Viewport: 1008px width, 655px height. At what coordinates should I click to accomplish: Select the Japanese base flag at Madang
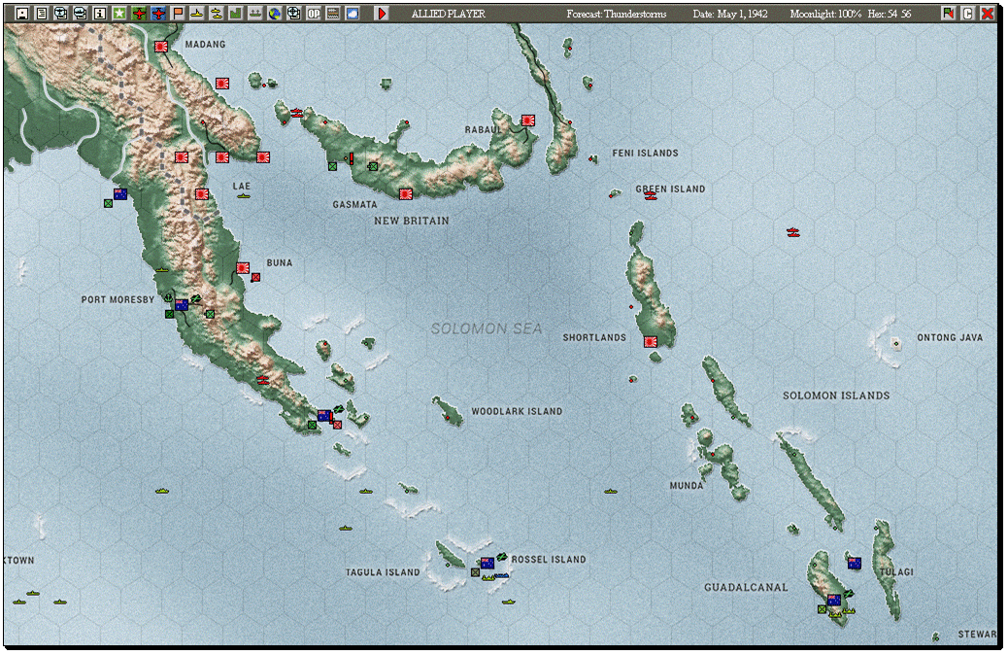coord(160,47)
